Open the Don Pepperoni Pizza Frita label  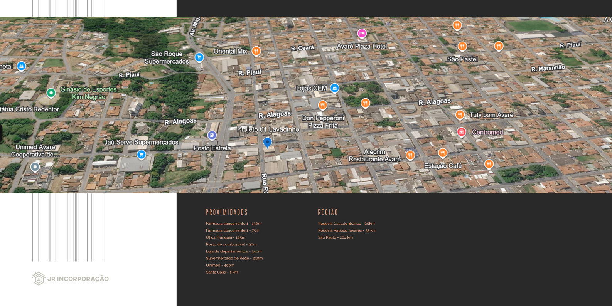coord(323,122)
